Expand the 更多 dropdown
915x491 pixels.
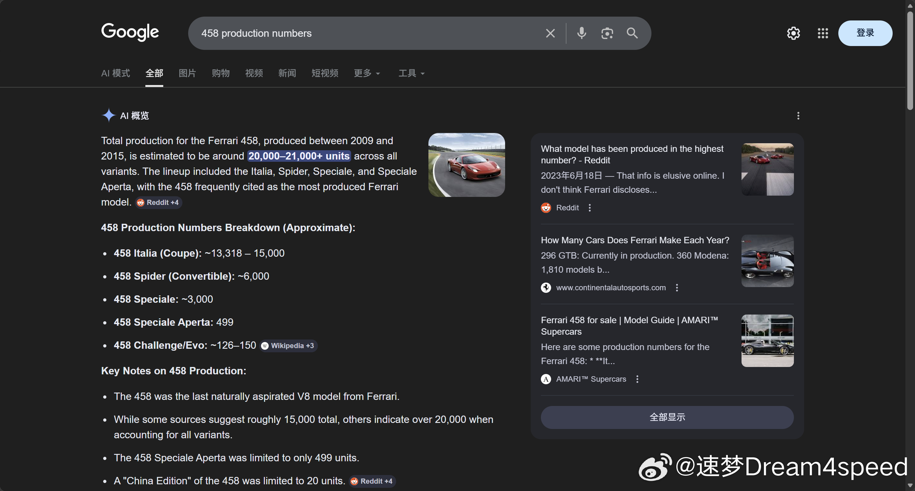pyautogui.click(x=367, y=74)
